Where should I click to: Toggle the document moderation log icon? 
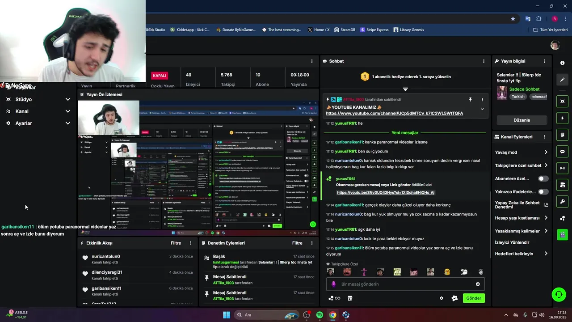point(563,135)
